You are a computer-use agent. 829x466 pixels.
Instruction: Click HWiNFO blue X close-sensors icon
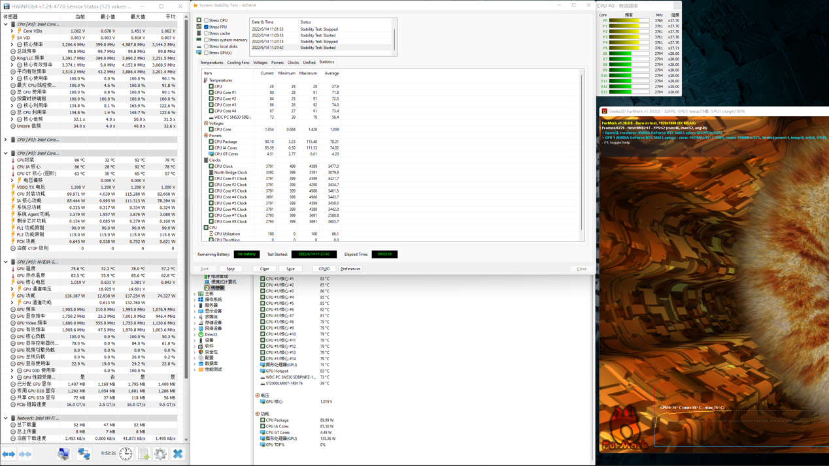point(178,454)
